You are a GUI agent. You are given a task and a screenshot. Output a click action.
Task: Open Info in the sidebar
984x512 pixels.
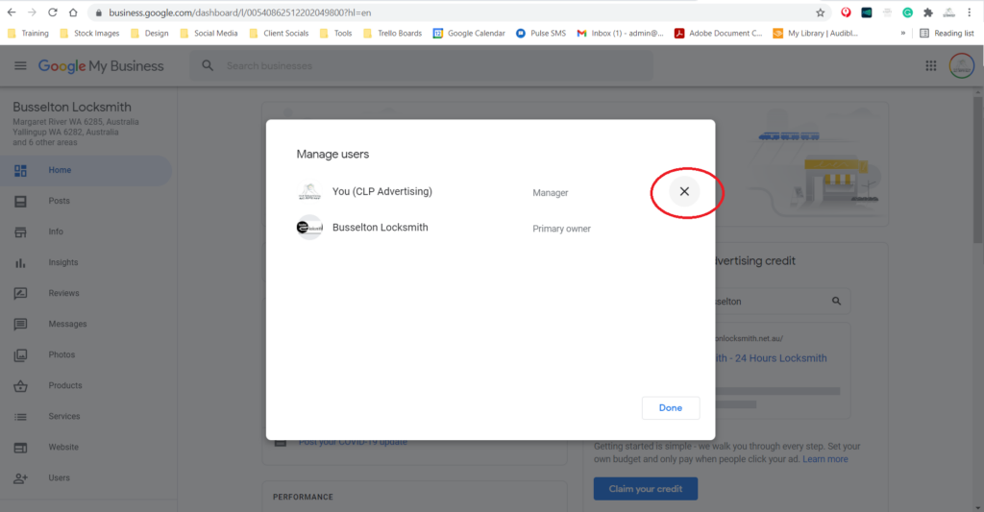pos(86,232)
